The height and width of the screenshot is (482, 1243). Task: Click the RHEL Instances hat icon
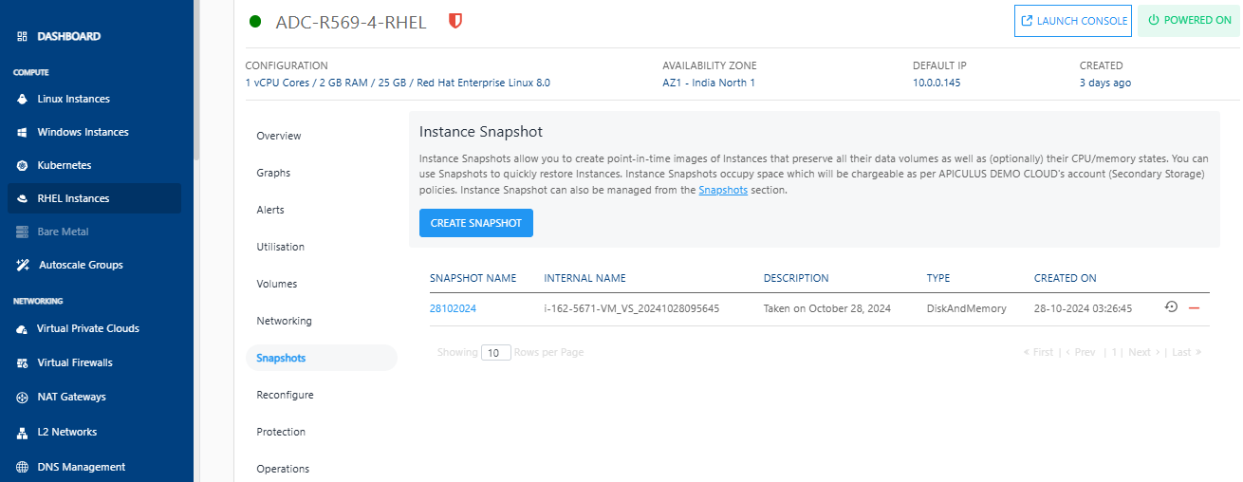22,198
